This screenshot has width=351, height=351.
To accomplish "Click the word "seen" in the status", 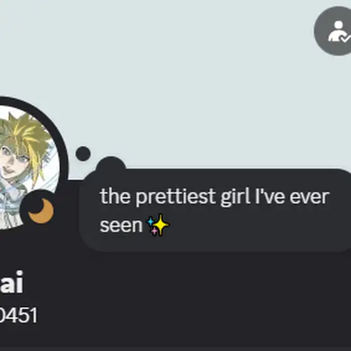I will (x=121, y=226).
